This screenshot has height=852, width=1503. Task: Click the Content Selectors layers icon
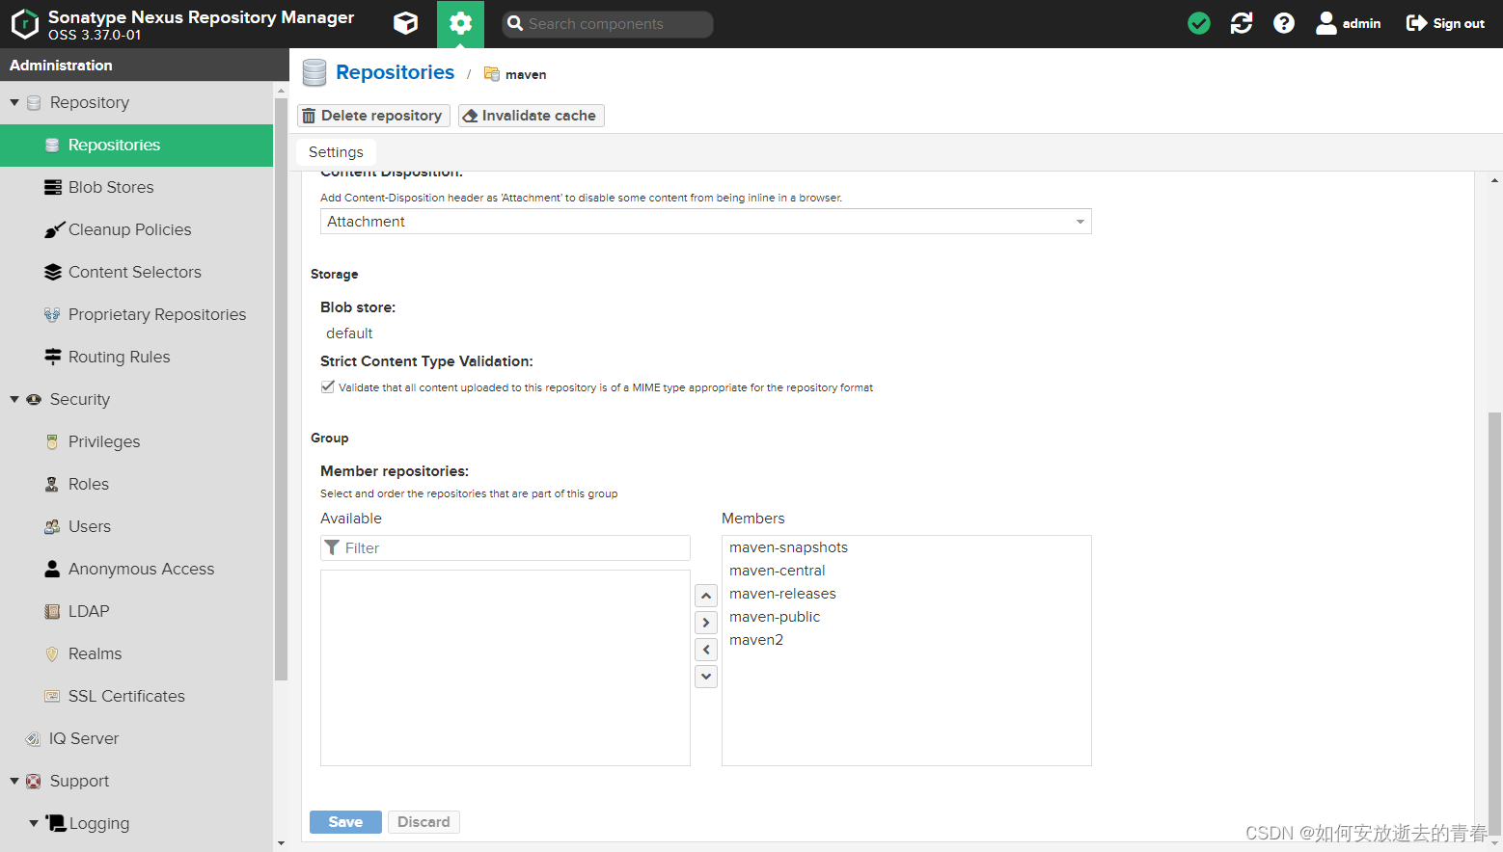point(52,272)
